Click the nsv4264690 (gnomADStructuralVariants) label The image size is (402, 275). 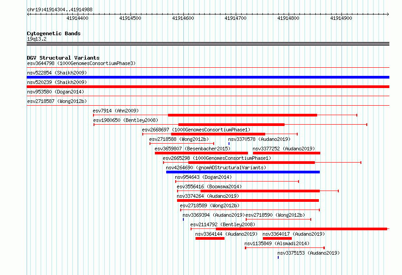click(216, 168)
